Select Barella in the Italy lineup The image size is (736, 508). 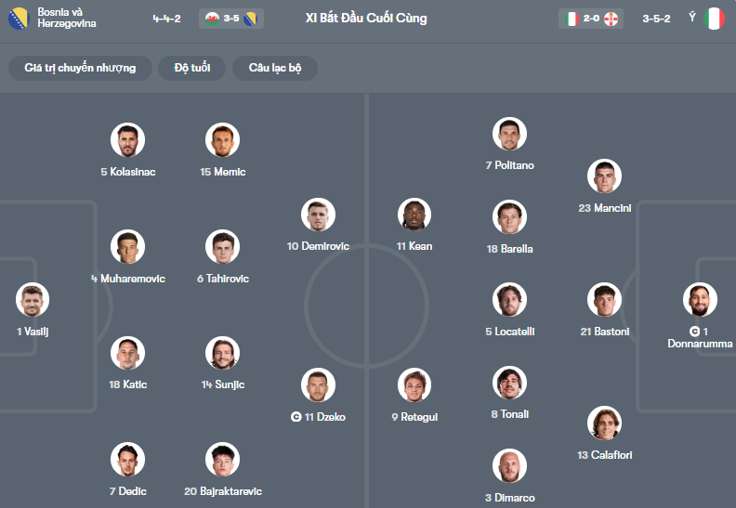pyautogui.click(x=510, y=217)
